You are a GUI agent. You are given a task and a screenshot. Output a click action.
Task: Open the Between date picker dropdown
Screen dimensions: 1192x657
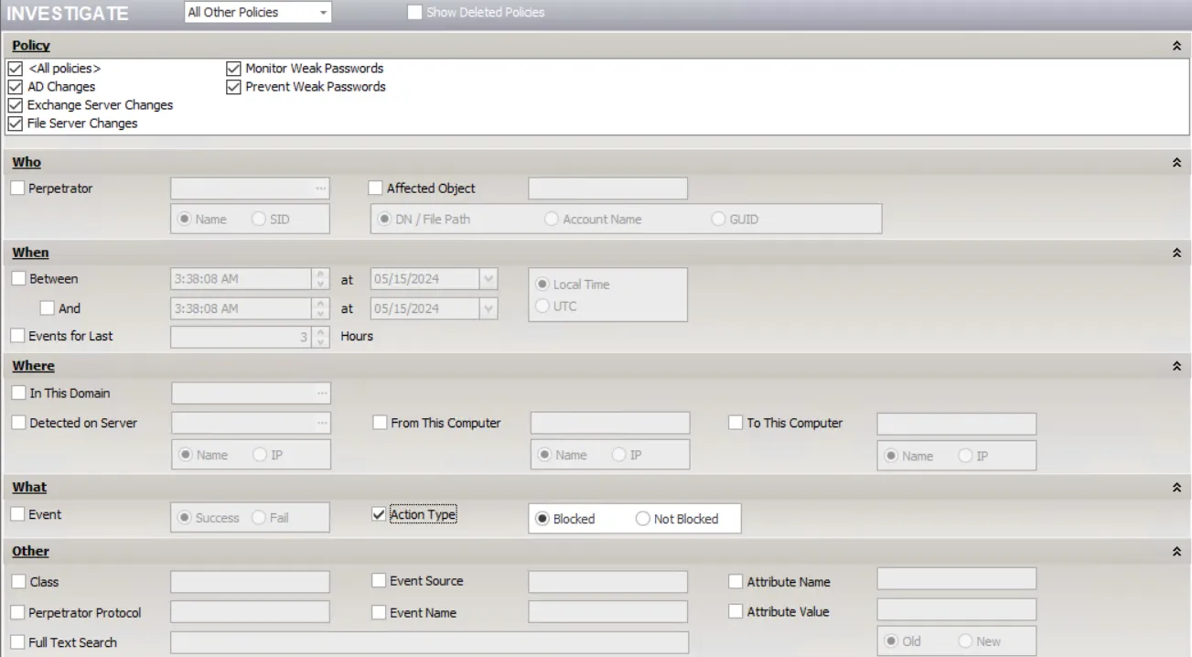coord(489,279)
